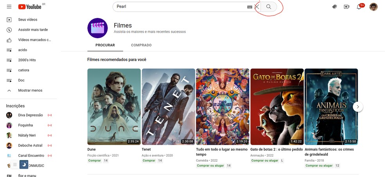This screenshot has height=177, width=385.
Task: Open the Tenet movie poster
Action: coord(168,107)
